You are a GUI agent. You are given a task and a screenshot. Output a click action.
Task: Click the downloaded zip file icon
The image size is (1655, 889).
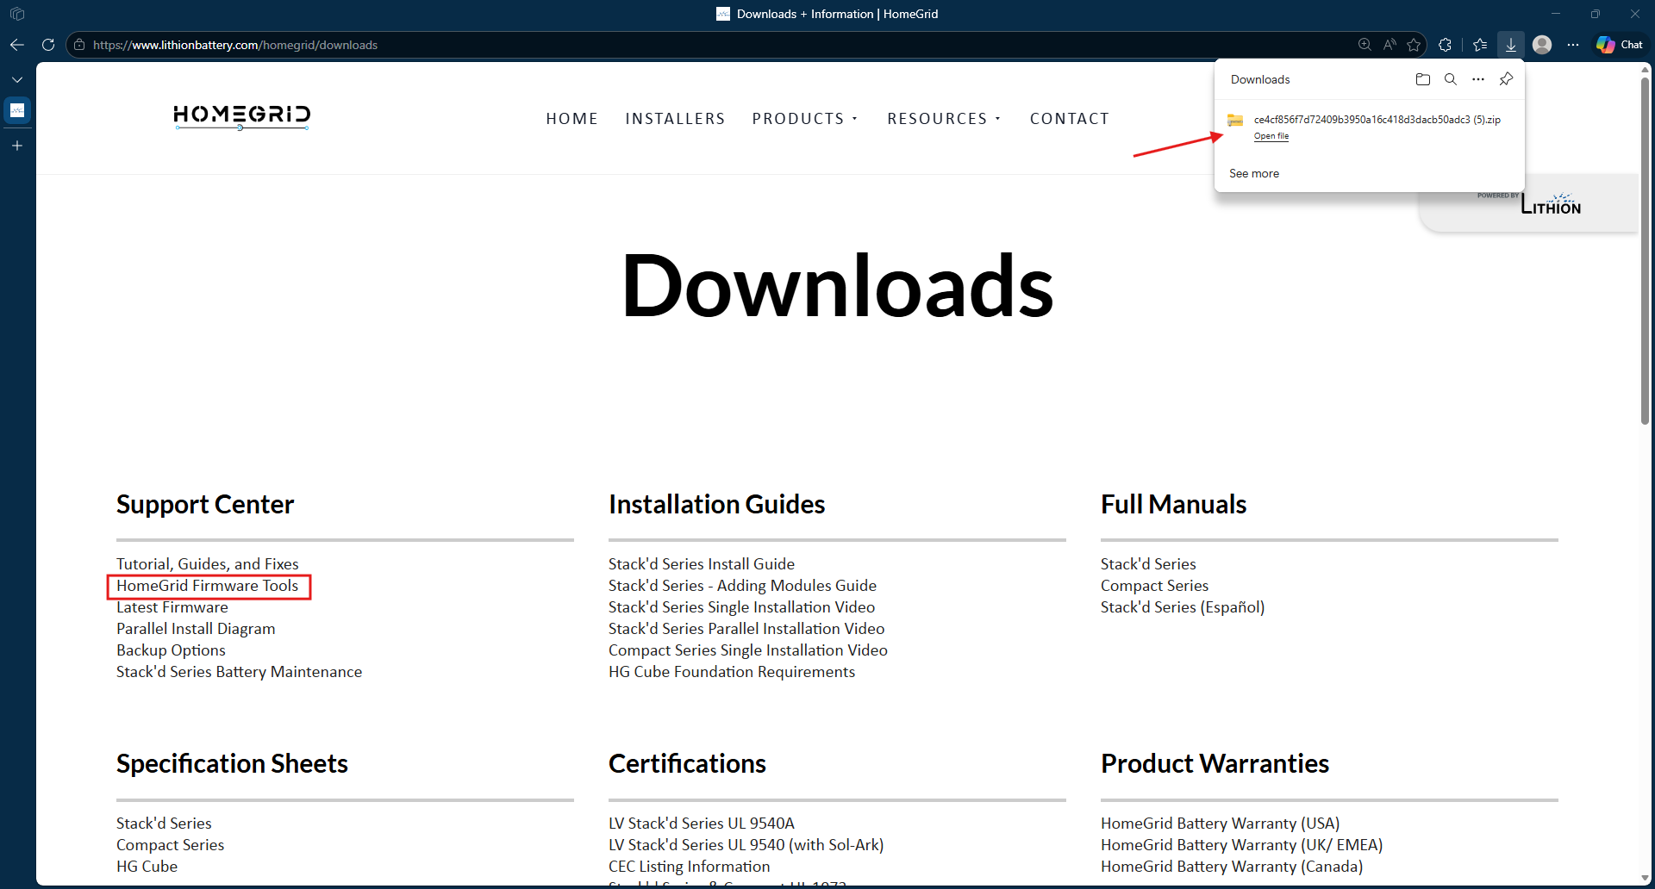1235,121
